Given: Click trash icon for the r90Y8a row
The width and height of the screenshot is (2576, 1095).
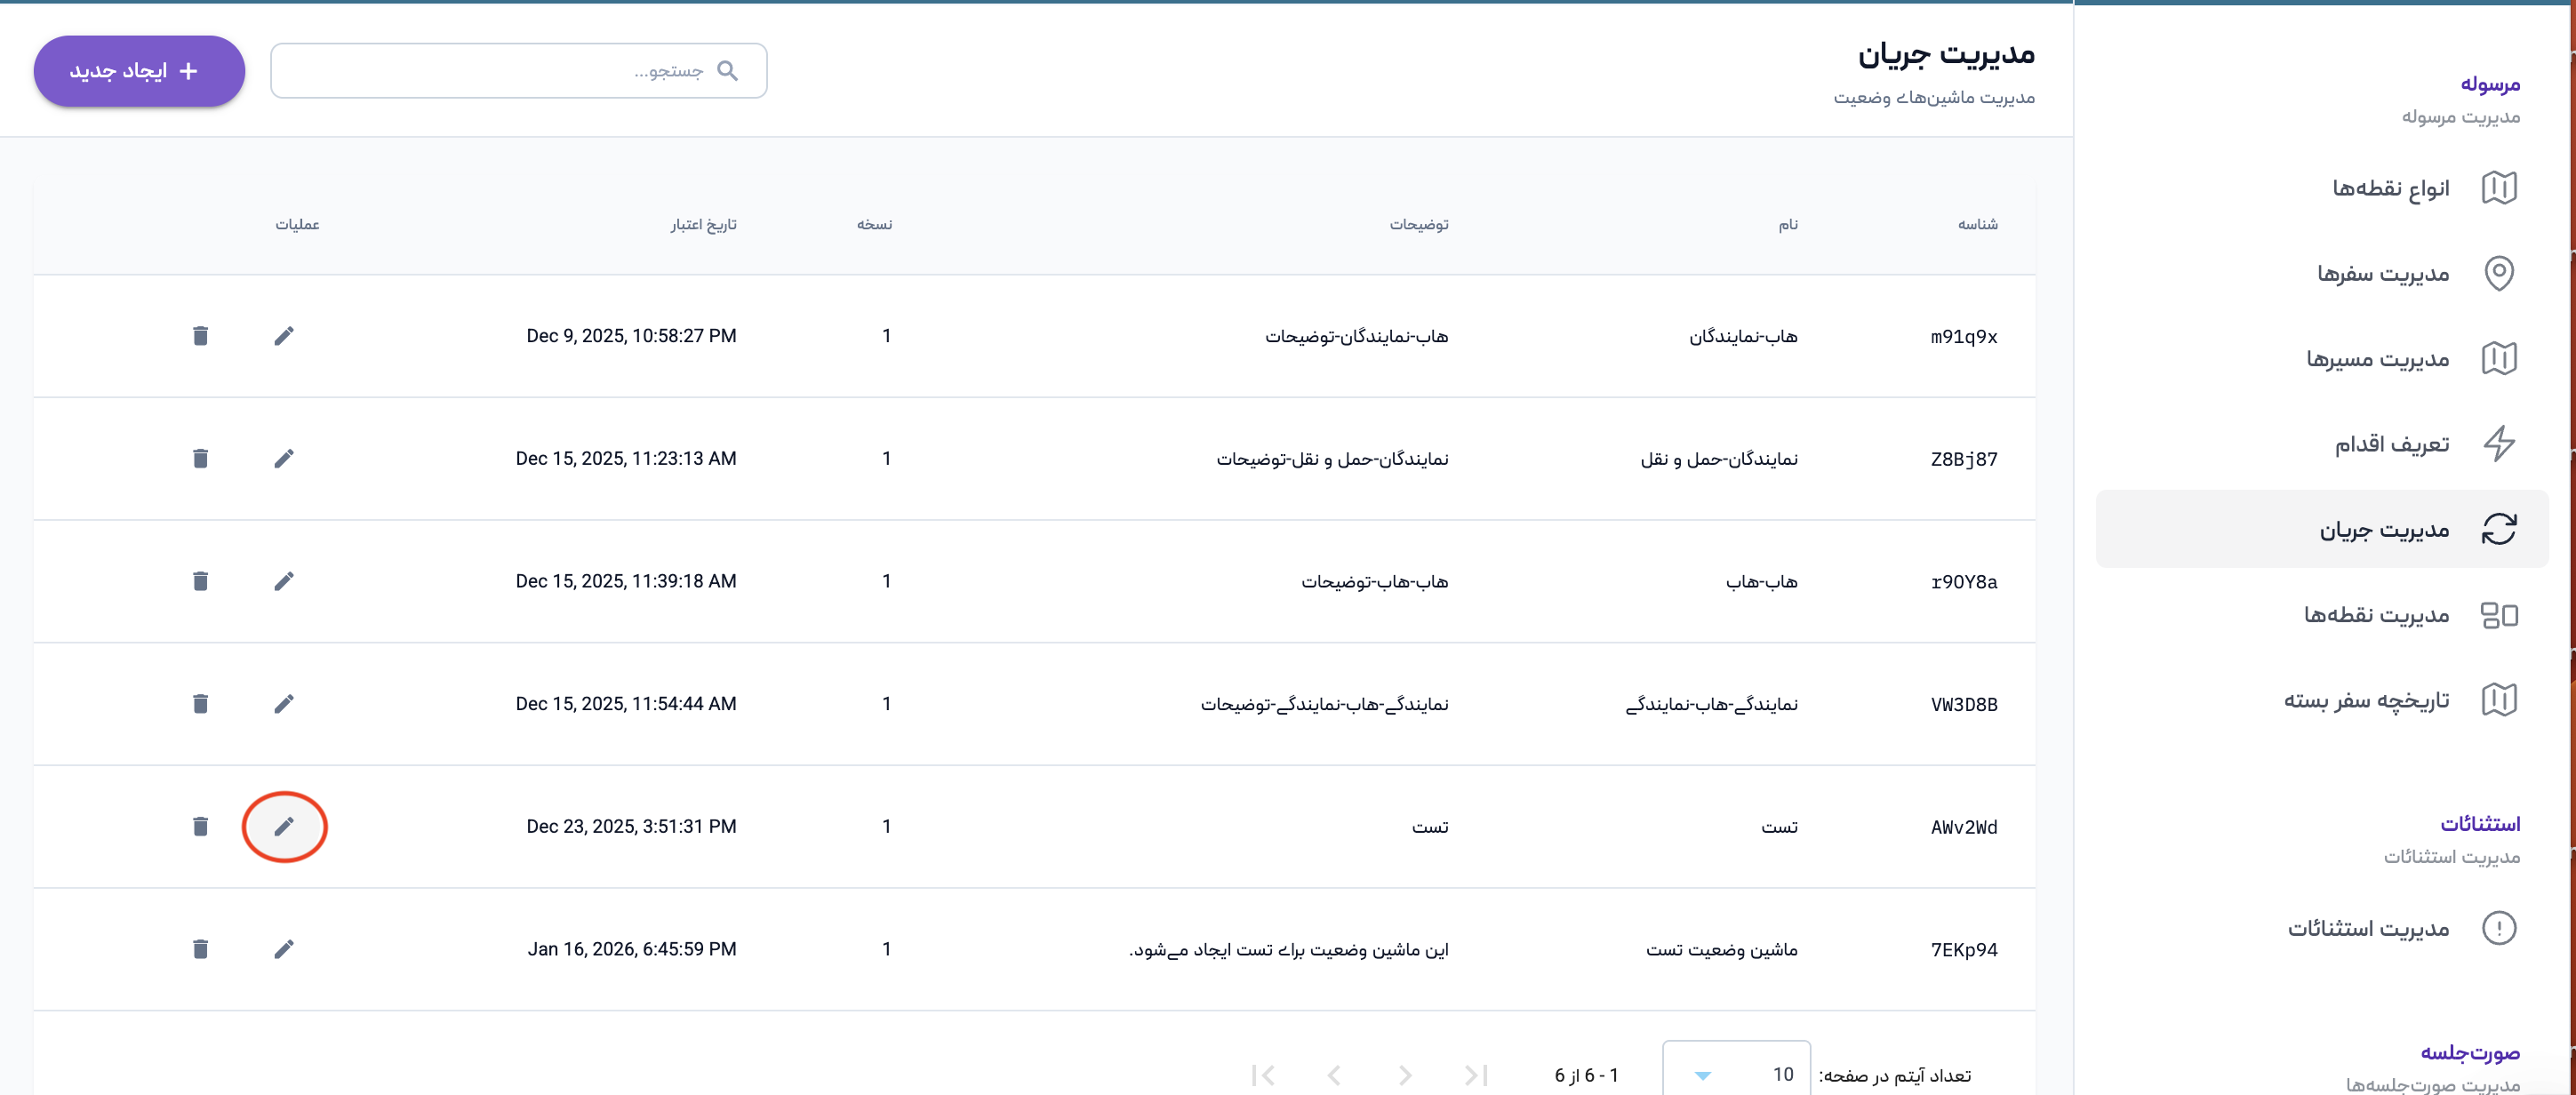Looking at the screenshot, I should point(200,581).
